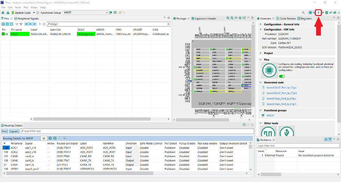Collapse the Functional groups section
This screenshot has width=341, height=182.
point(260,111)
